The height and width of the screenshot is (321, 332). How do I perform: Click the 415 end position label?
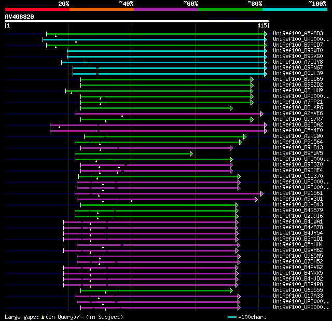[x=262, y=25]
